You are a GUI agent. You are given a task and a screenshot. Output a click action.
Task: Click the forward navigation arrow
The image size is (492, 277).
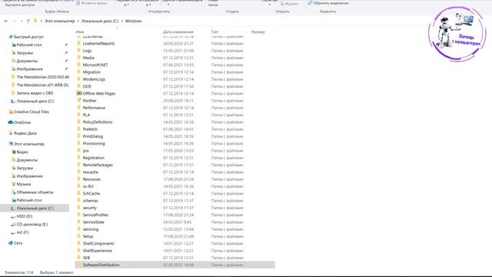(15, 21)
